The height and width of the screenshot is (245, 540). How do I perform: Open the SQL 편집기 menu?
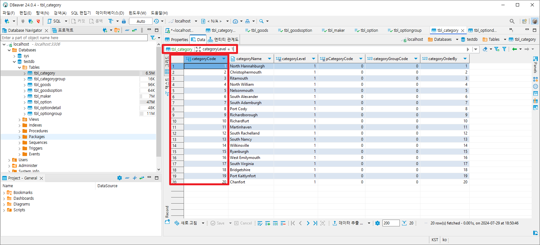click(x=81, y=13)
